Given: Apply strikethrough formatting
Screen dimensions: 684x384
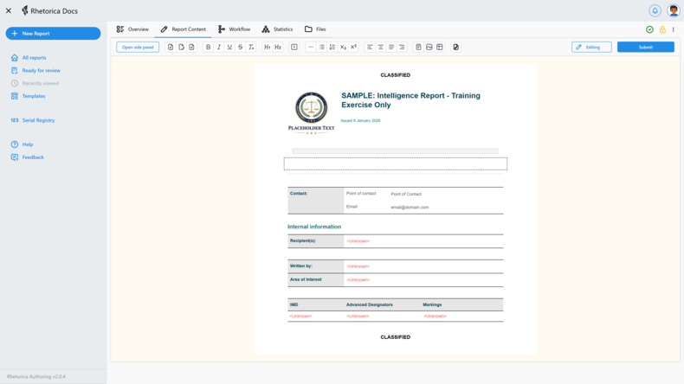Looking at the screenshot, I should click(x=241, y=47).
